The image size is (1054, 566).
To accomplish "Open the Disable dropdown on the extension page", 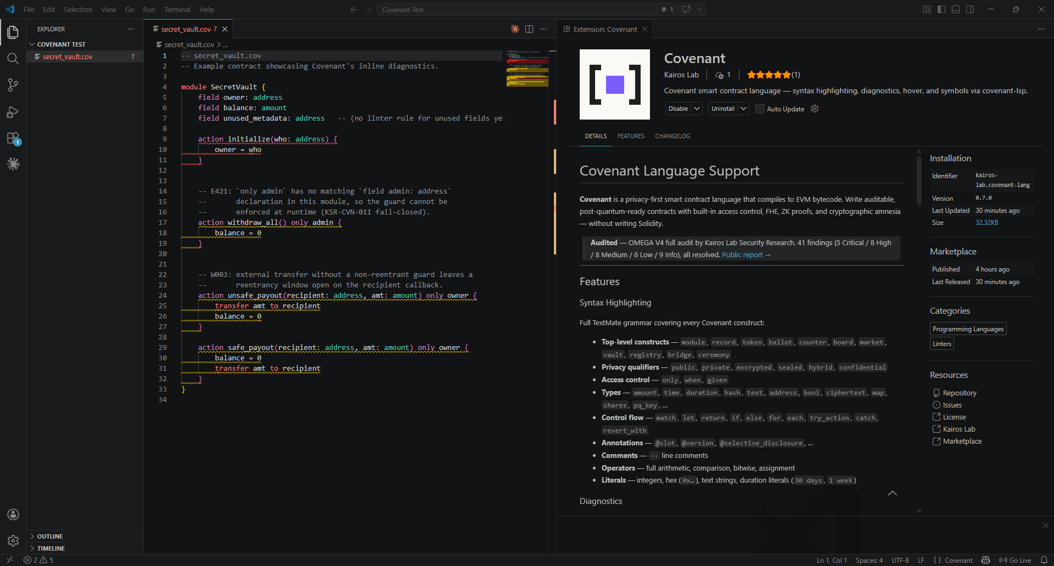I will (x=696, y=109).
